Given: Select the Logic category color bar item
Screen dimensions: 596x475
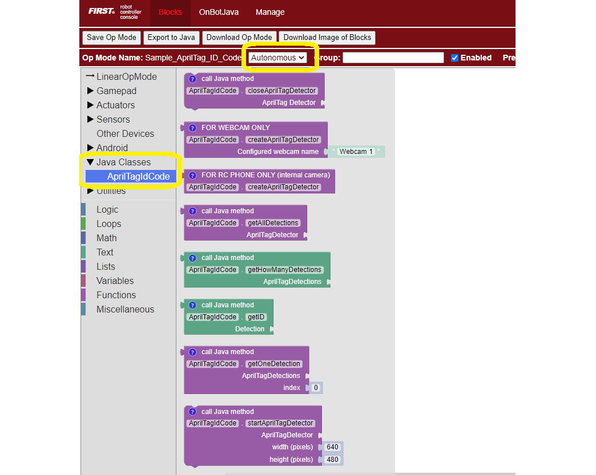Looking at the screenshot, I should click(x=107, y=209).
